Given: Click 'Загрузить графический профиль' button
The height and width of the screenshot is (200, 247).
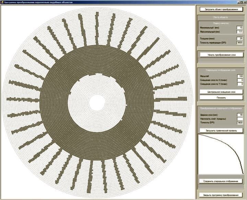Looking at the screenshot, I should [221, 130].
